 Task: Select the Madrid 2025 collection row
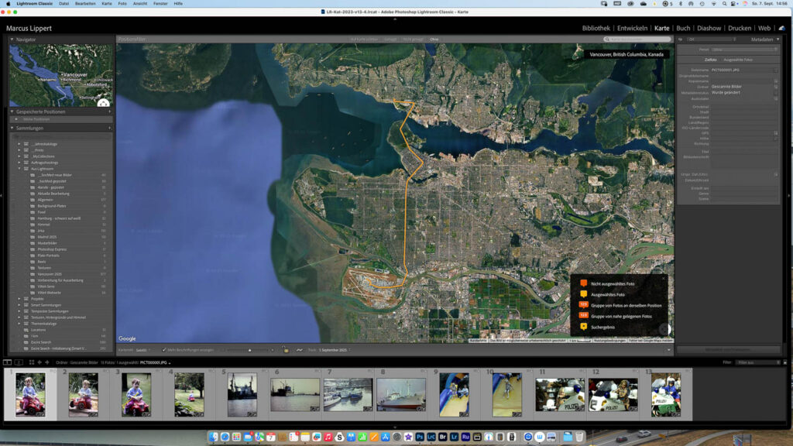60,237
